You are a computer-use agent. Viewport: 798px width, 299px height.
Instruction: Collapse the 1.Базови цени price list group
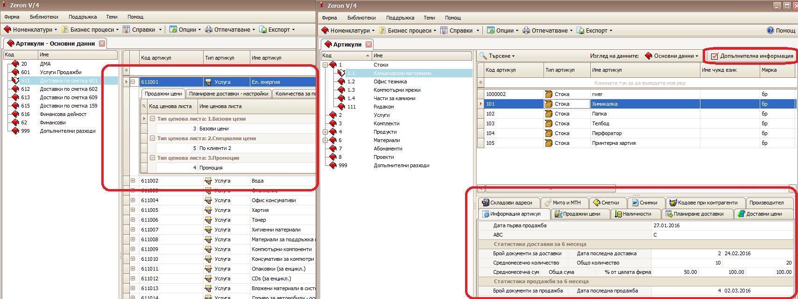point(152,119)
